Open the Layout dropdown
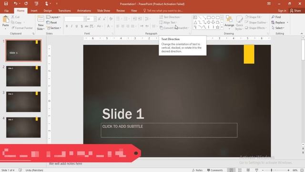The image size is (305, 172). [53, 17]
